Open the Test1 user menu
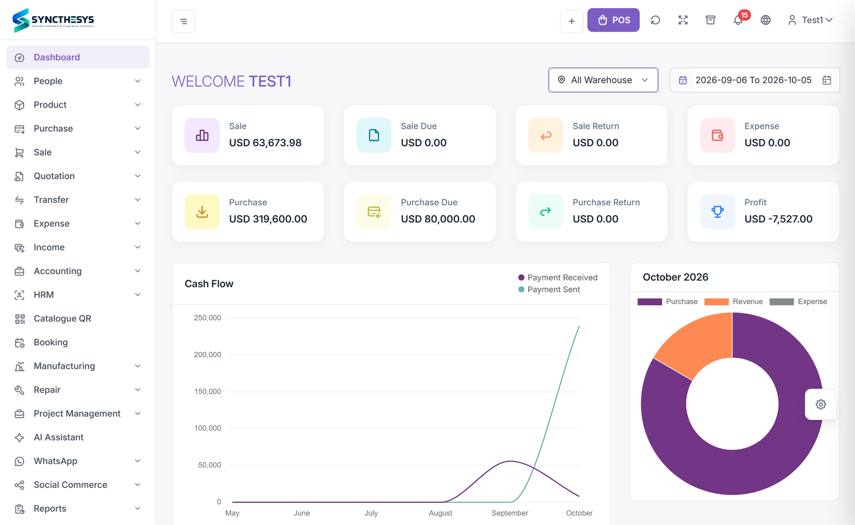The image size is (855, 525). [x=810, y=20]
